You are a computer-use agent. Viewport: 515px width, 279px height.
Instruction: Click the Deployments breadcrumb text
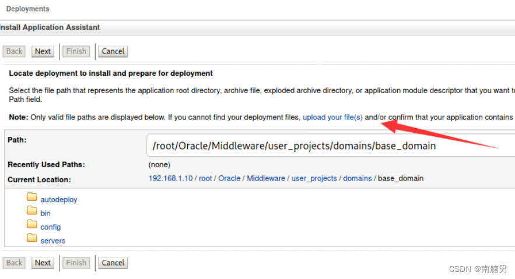click(x=27, y=9)
